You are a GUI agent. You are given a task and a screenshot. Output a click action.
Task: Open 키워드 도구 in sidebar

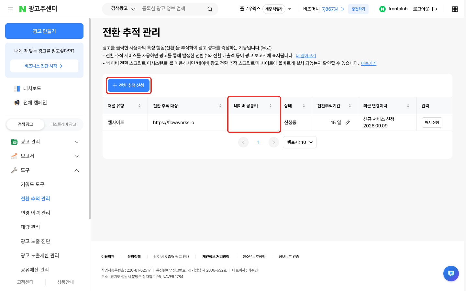click(32, 184)
